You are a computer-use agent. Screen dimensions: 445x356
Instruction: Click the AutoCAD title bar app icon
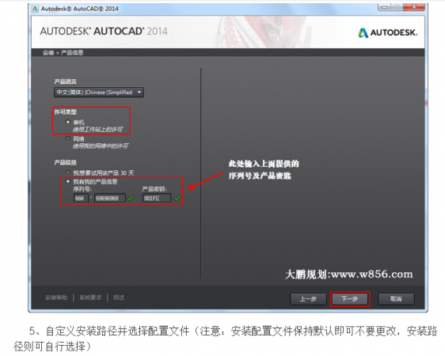36,9
